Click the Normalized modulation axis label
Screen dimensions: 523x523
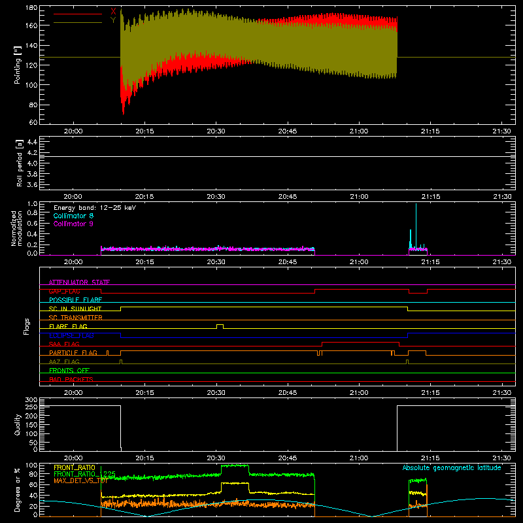(x=16, y=228)
